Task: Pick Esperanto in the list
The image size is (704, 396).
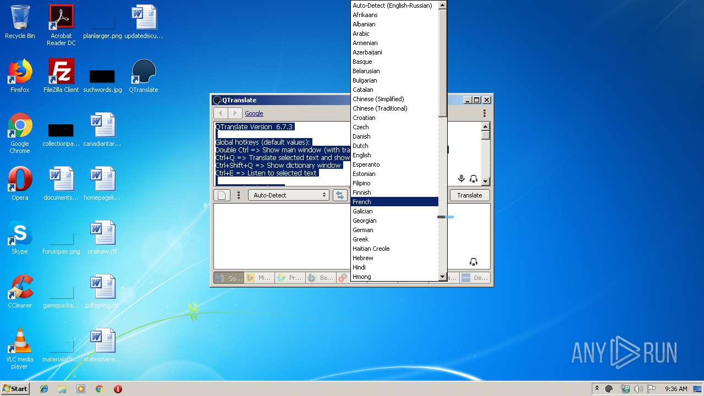Action: [x=394, y=164]
